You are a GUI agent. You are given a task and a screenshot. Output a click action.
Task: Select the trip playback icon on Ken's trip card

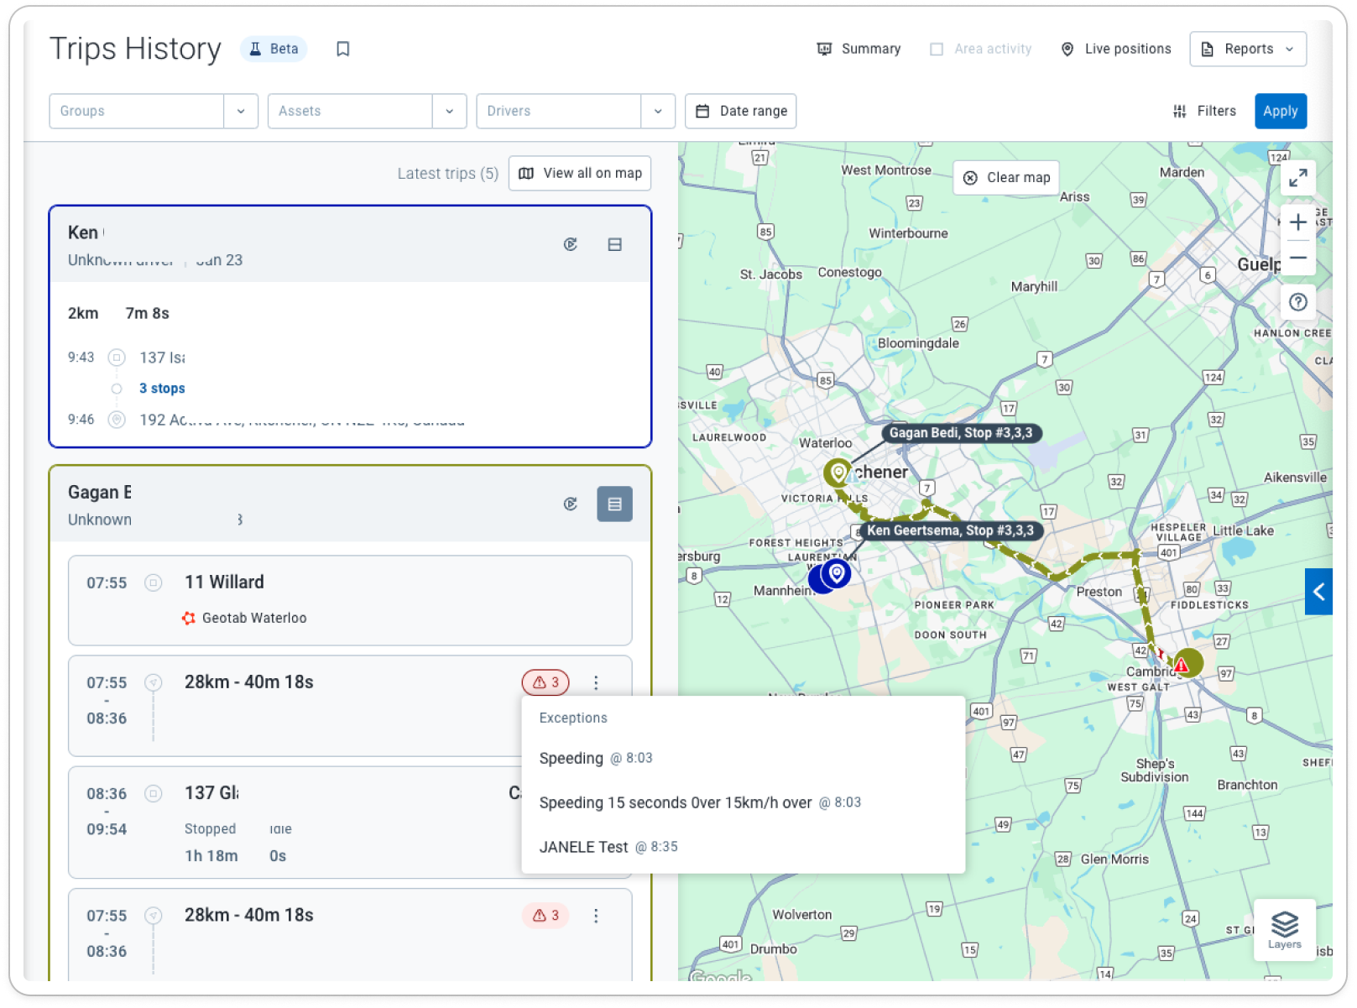pos(572,244)
